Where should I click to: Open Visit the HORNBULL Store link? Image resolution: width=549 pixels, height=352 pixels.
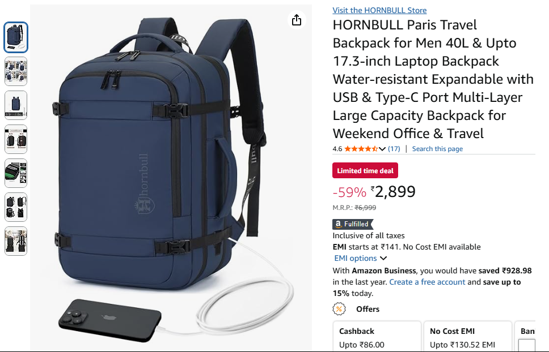379,10
